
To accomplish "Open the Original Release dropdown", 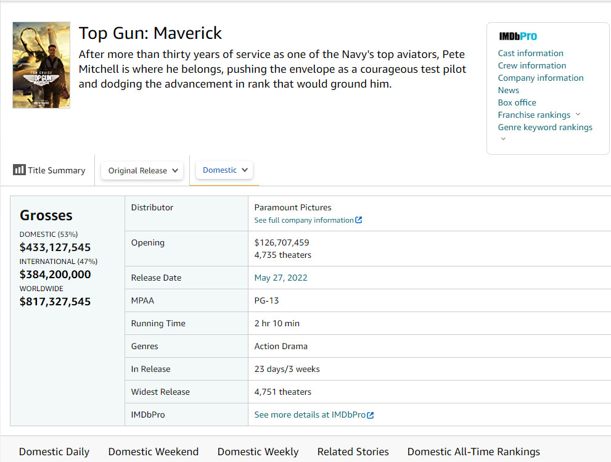I will pyautogui.click(x=142, y=171).
